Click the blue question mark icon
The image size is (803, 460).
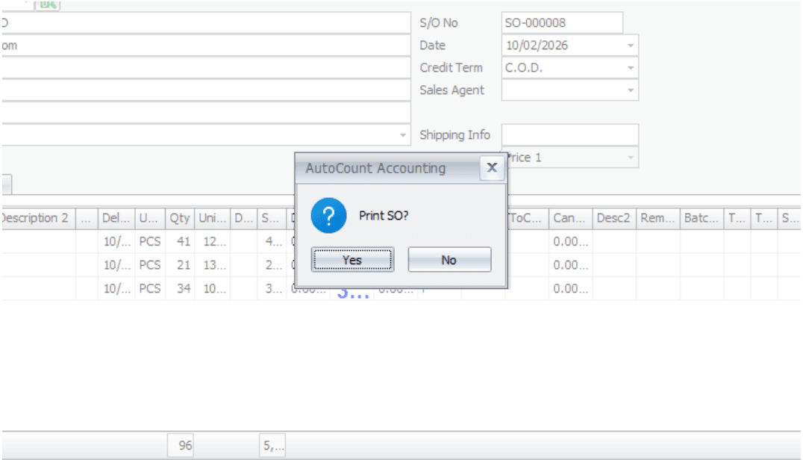point(328,217)
